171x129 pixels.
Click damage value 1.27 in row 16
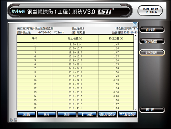pos(116,104)
